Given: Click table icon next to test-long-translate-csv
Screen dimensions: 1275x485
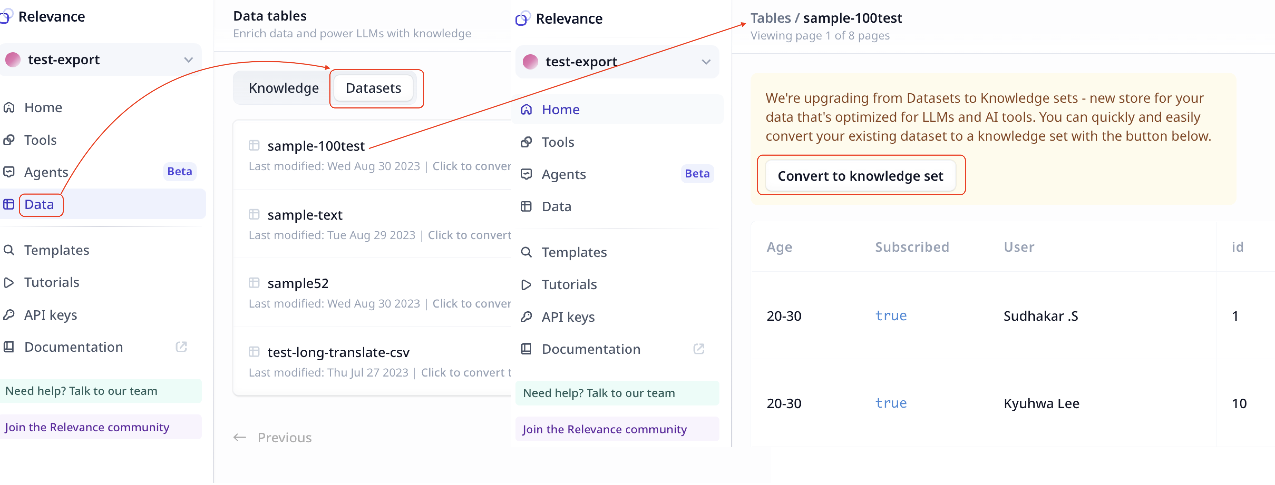Looking at the screenshot, I should point(254,352).
